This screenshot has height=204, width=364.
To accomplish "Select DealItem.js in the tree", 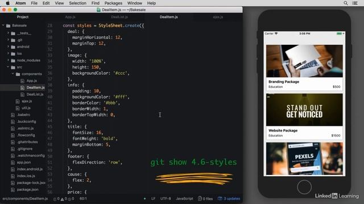I will coord(35,87).
